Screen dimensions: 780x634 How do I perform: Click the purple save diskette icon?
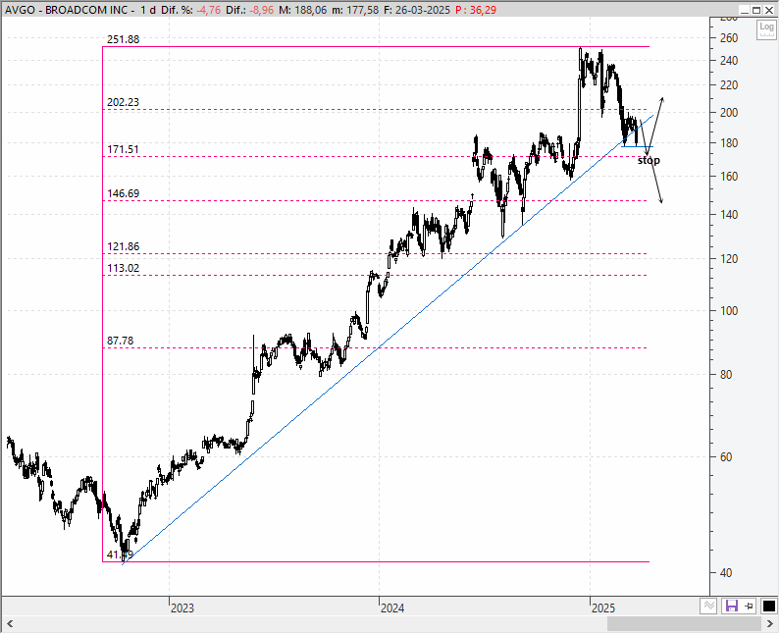pos(731,607)
